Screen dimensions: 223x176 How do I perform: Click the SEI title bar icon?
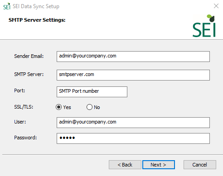(x=7, y=6)
